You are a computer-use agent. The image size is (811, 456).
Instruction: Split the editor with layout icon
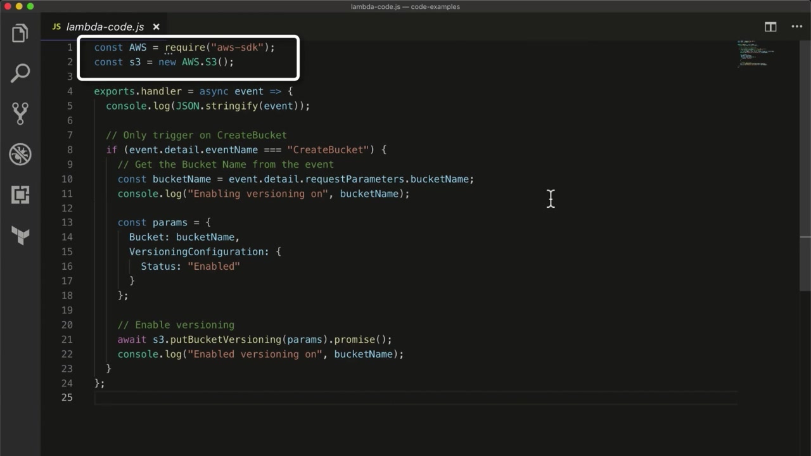[770, 27]
